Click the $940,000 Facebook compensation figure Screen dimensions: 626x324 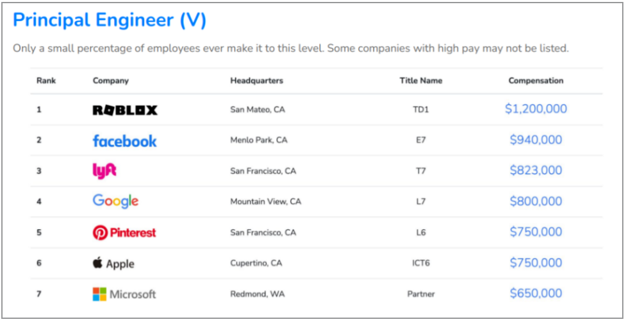(536, 140)
